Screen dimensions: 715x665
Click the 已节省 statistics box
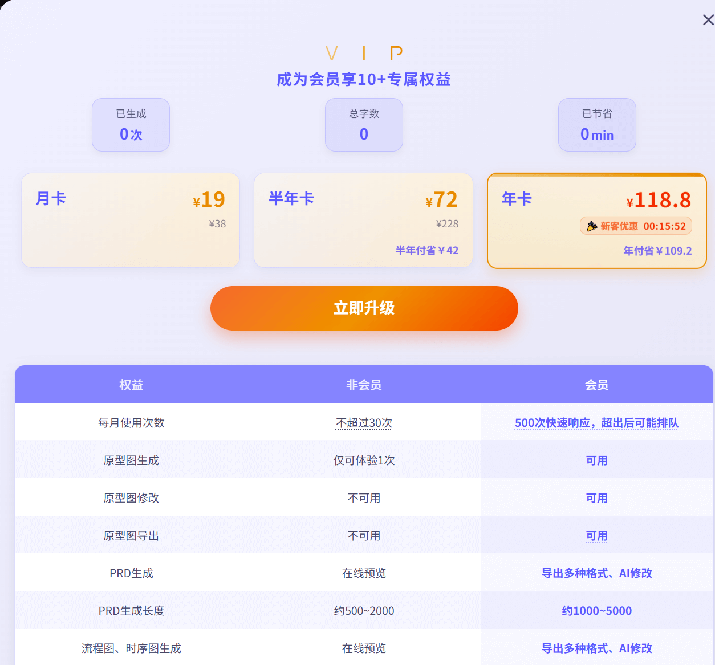(597, 125)
